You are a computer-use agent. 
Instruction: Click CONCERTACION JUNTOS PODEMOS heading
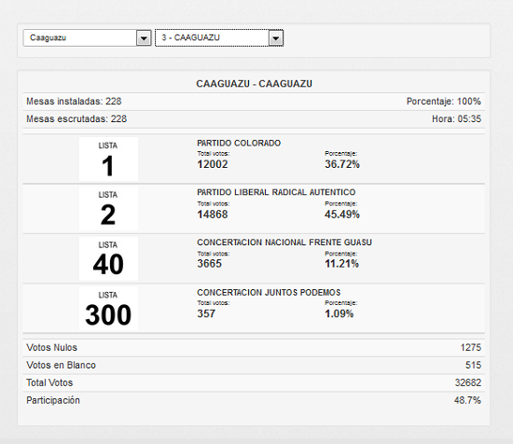coord(269,292)
